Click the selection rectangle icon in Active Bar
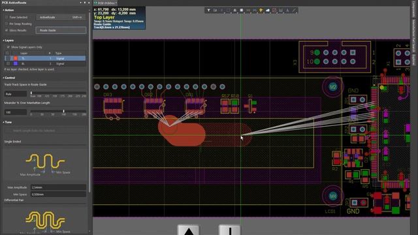 pyautogui.click(x=228, y=10)
